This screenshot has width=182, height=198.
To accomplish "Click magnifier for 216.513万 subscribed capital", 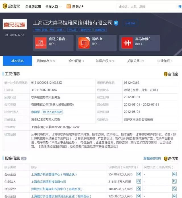I will 139,181.
